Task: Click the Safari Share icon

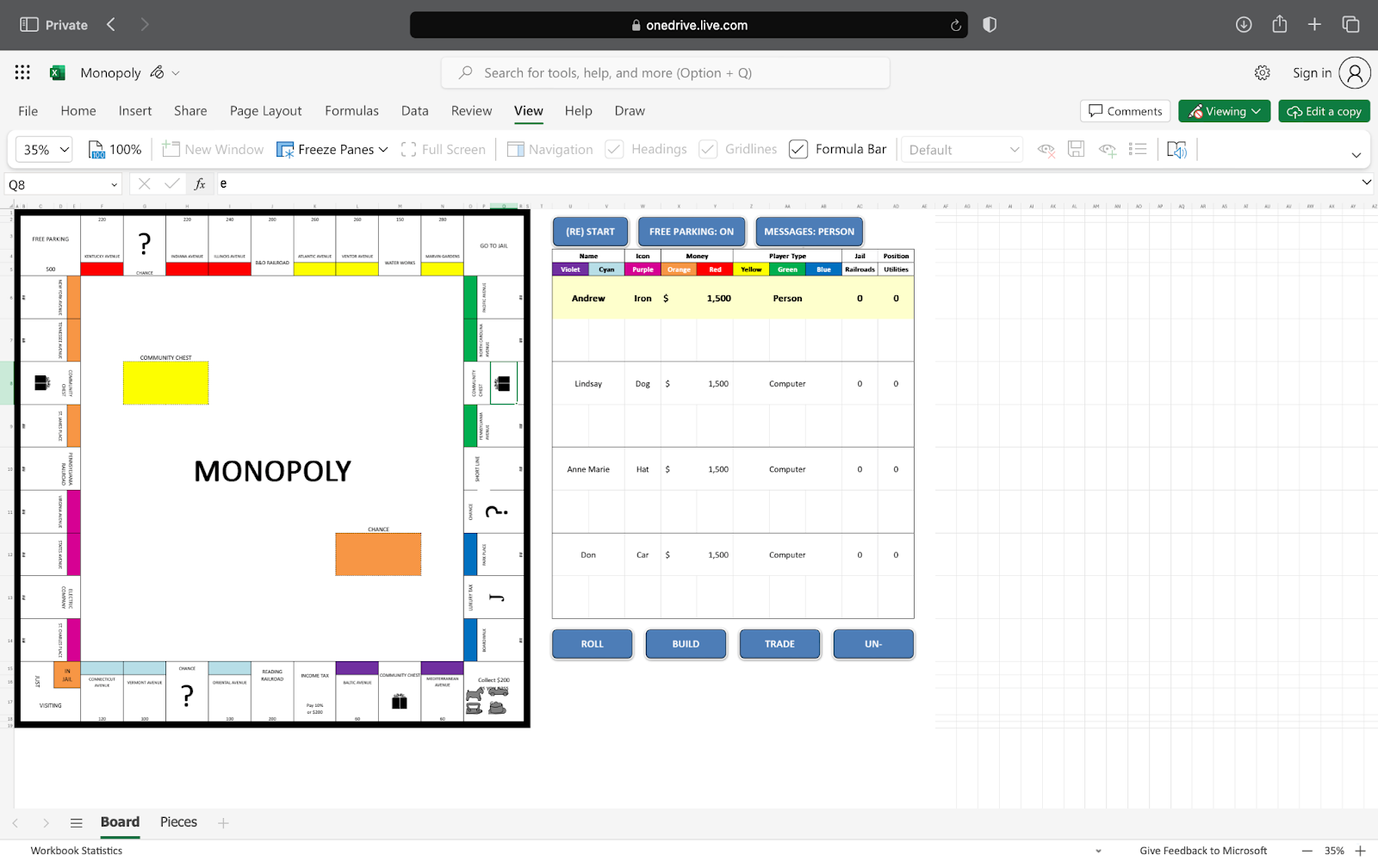Action: click(1279, 25)
